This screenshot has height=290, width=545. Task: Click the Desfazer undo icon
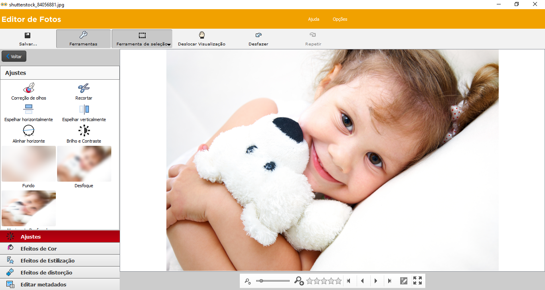click(x=258, y=35)
